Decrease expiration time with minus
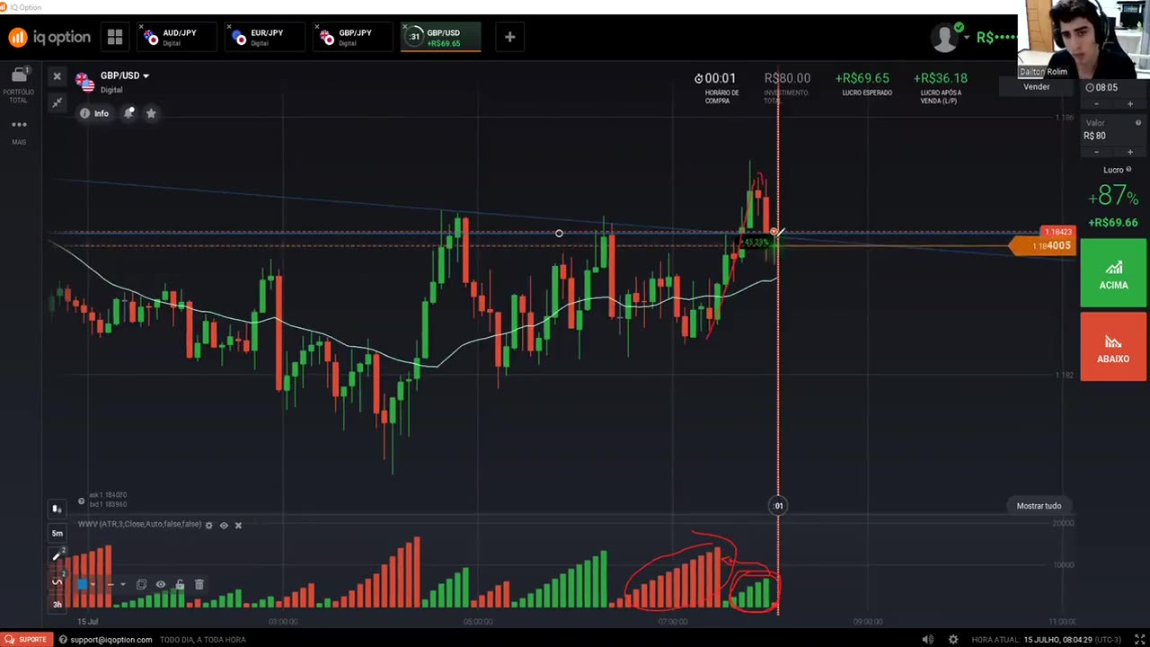 (1096, 104)
